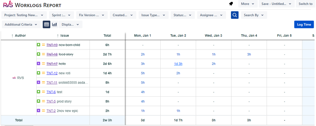
Task: Click the Switch to button
Action: pos(306,4)
